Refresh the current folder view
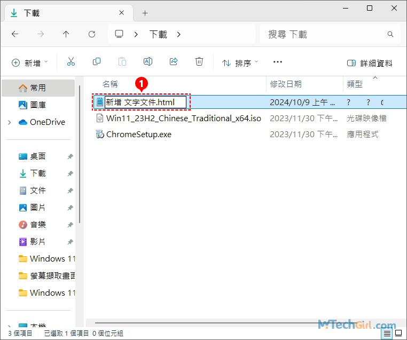 pyautogui.click(x=92, y=34)
